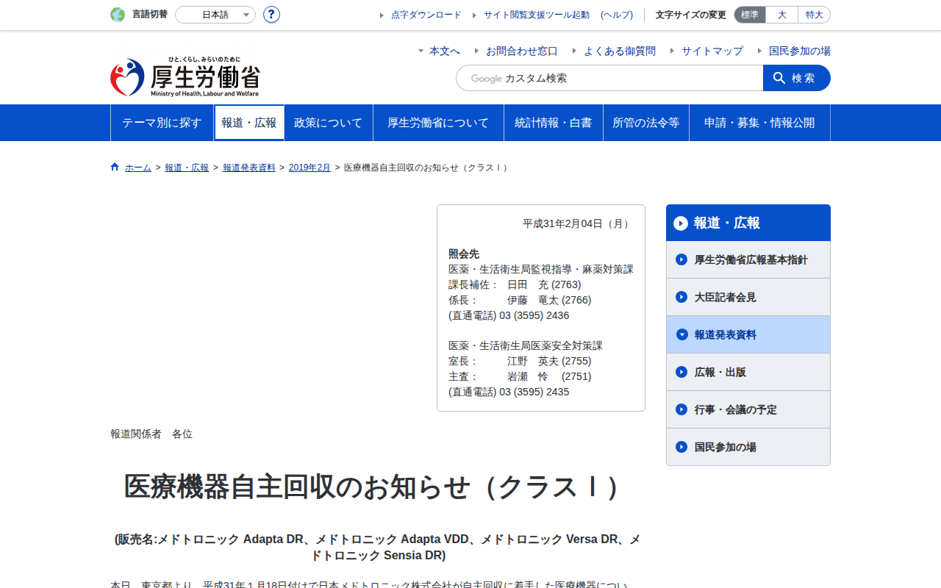Open 報道・広報 navigation tab
The width and height of the screenshot is (941, 588).
click(x=249, y=123)
